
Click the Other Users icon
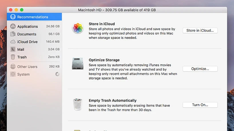pyautogui.click(x=13, y=67)
